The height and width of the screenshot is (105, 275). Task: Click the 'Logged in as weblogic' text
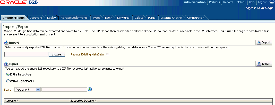[x=259, y=8]
